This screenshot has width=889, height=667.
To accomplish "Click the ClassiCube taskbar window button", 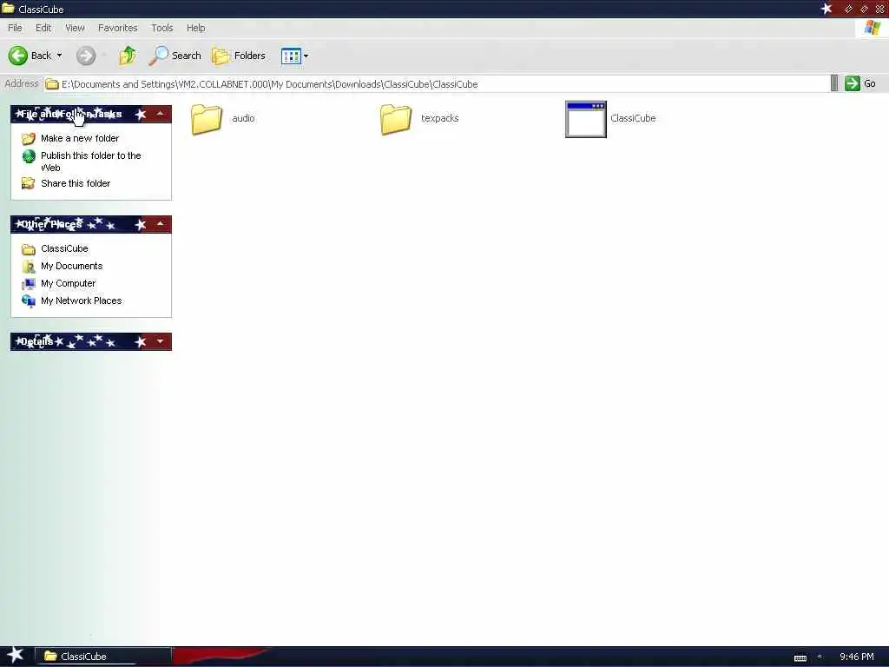I will (103, 657).
